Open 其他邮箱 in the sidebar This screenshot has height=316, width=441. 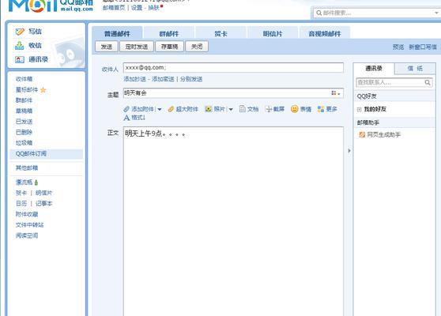tap(27, 168)
